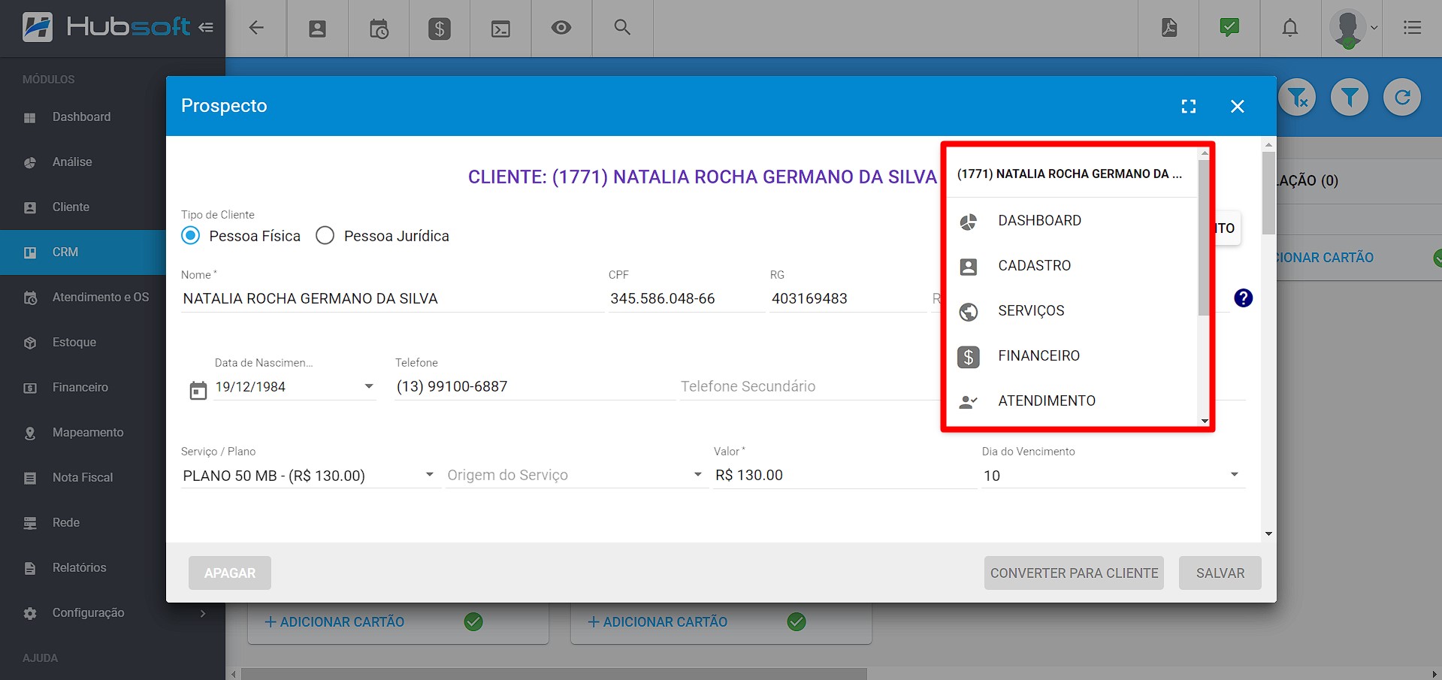Image resolution: width=1442 pixels, height=680 pixels.
Task: Click the clear filter round button
Action: pos(1298,97)
